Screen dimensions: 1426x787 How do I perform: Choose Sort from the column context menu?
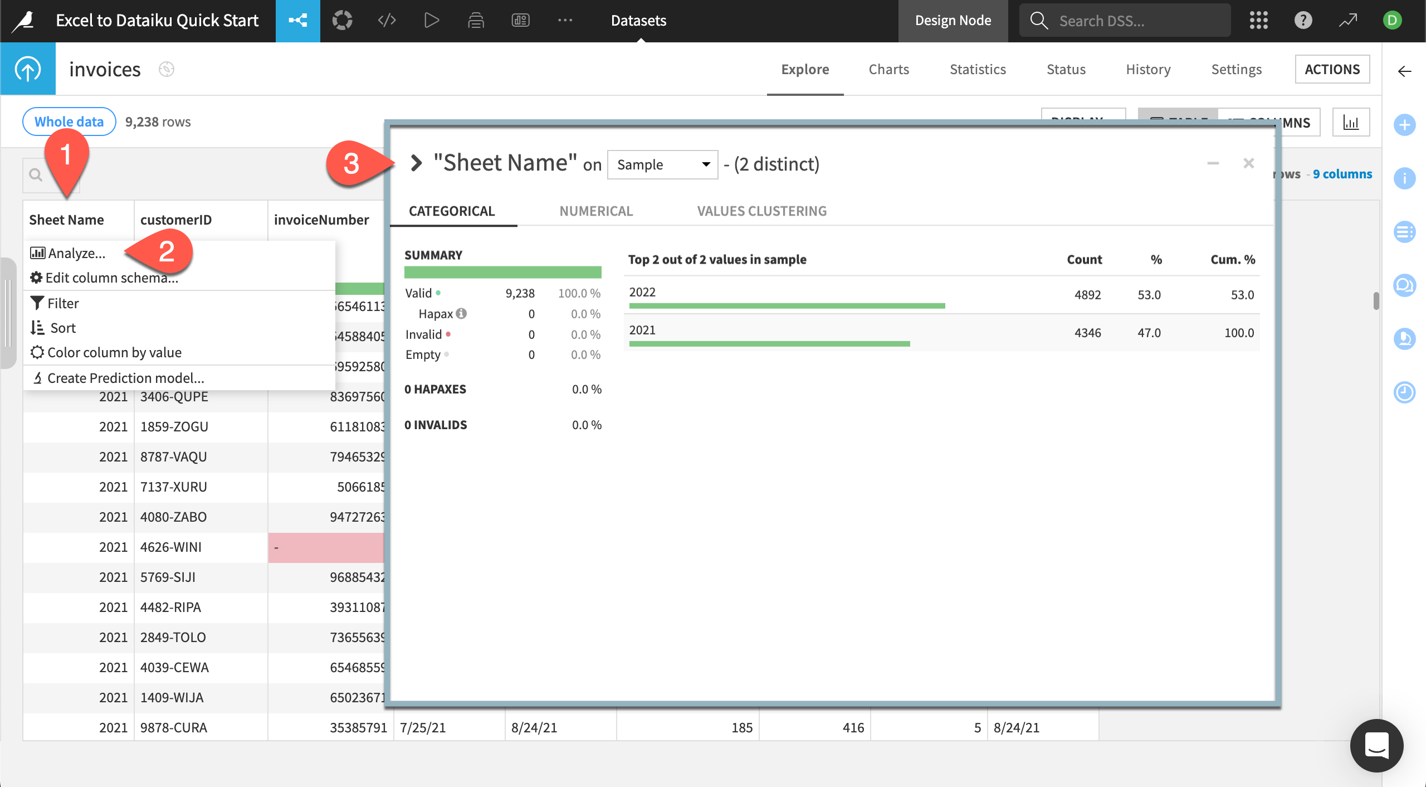61,327
